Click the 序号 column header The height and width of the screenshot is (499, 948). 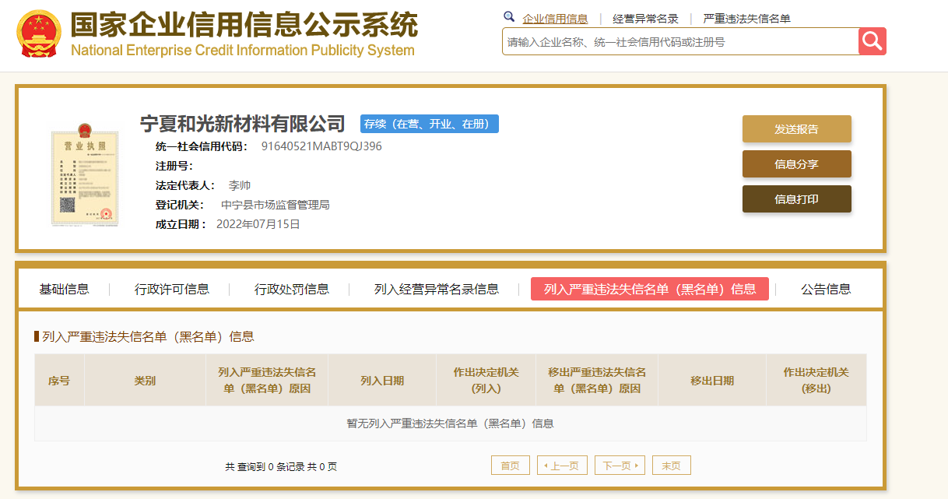[x=59, y=381]
